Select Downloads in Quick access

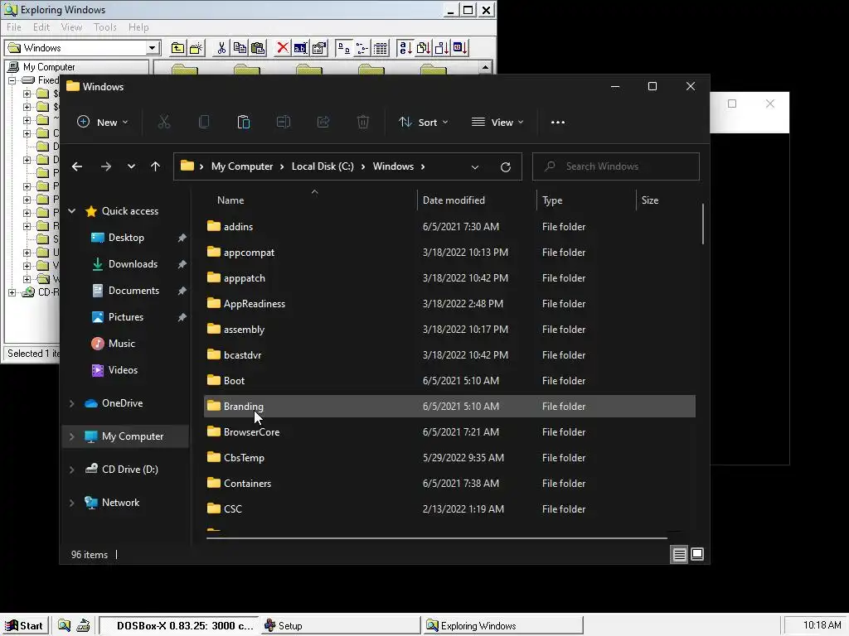tap(133, 264)
